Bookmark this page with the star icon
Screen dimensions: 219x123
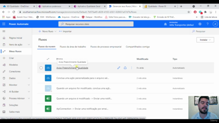189,12
